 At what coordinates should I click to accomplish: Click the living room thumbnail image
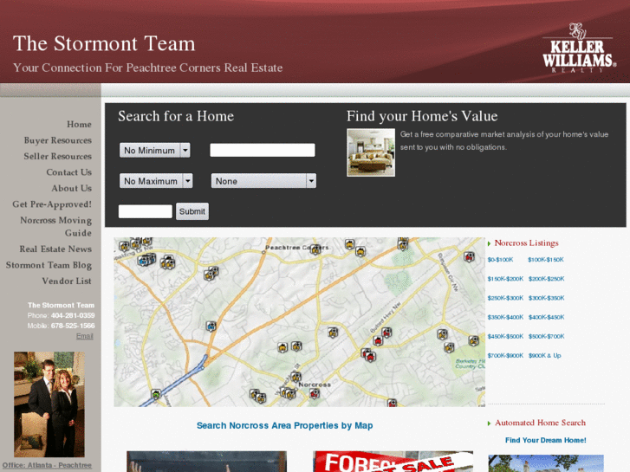point(371,152)
